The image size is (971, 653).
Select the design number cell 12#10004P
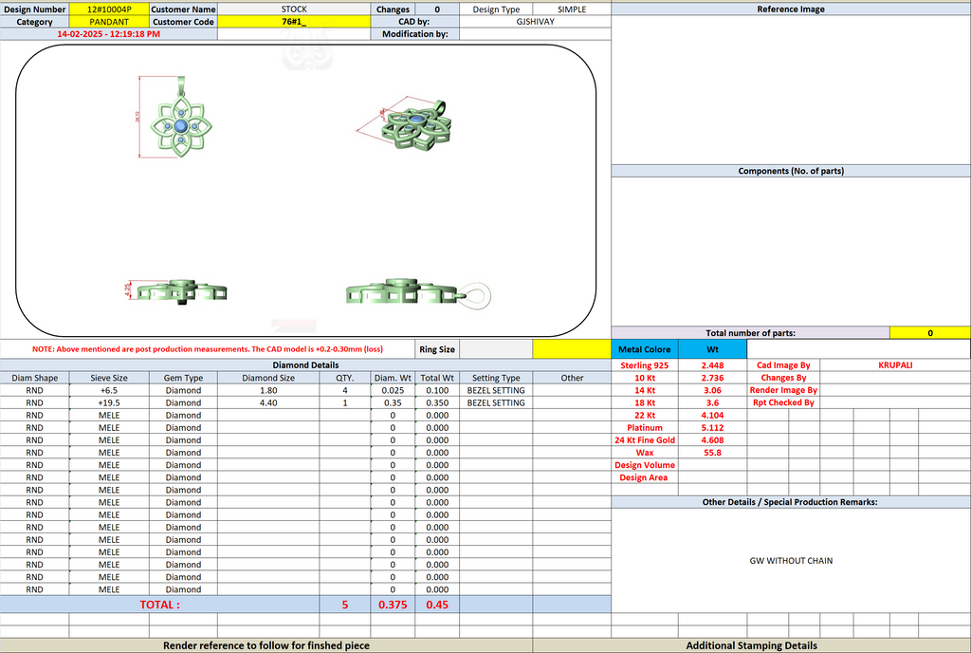coord(109,9)
